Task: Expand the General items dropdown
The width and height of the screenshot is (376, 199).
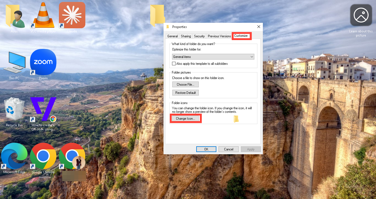Action: (213, 57)
